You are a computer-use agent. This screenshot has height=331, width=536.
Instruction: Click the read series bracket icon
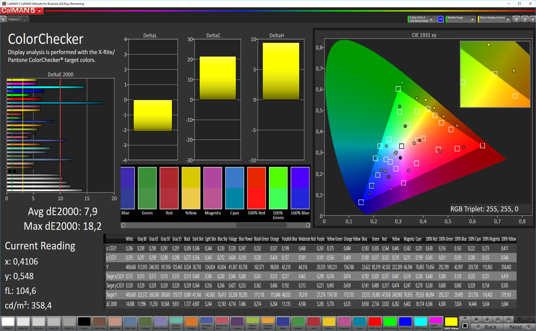click(x=498, y=320)
